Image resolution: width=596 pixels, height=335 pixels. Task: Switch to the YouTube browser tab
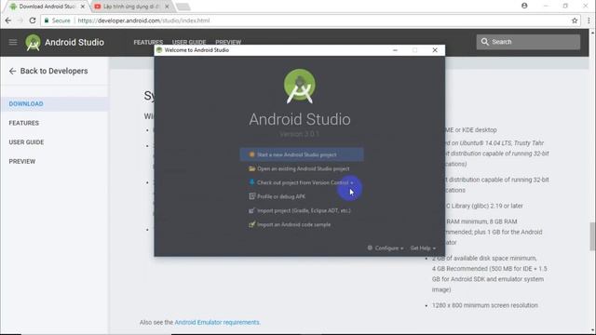point(130,7)
